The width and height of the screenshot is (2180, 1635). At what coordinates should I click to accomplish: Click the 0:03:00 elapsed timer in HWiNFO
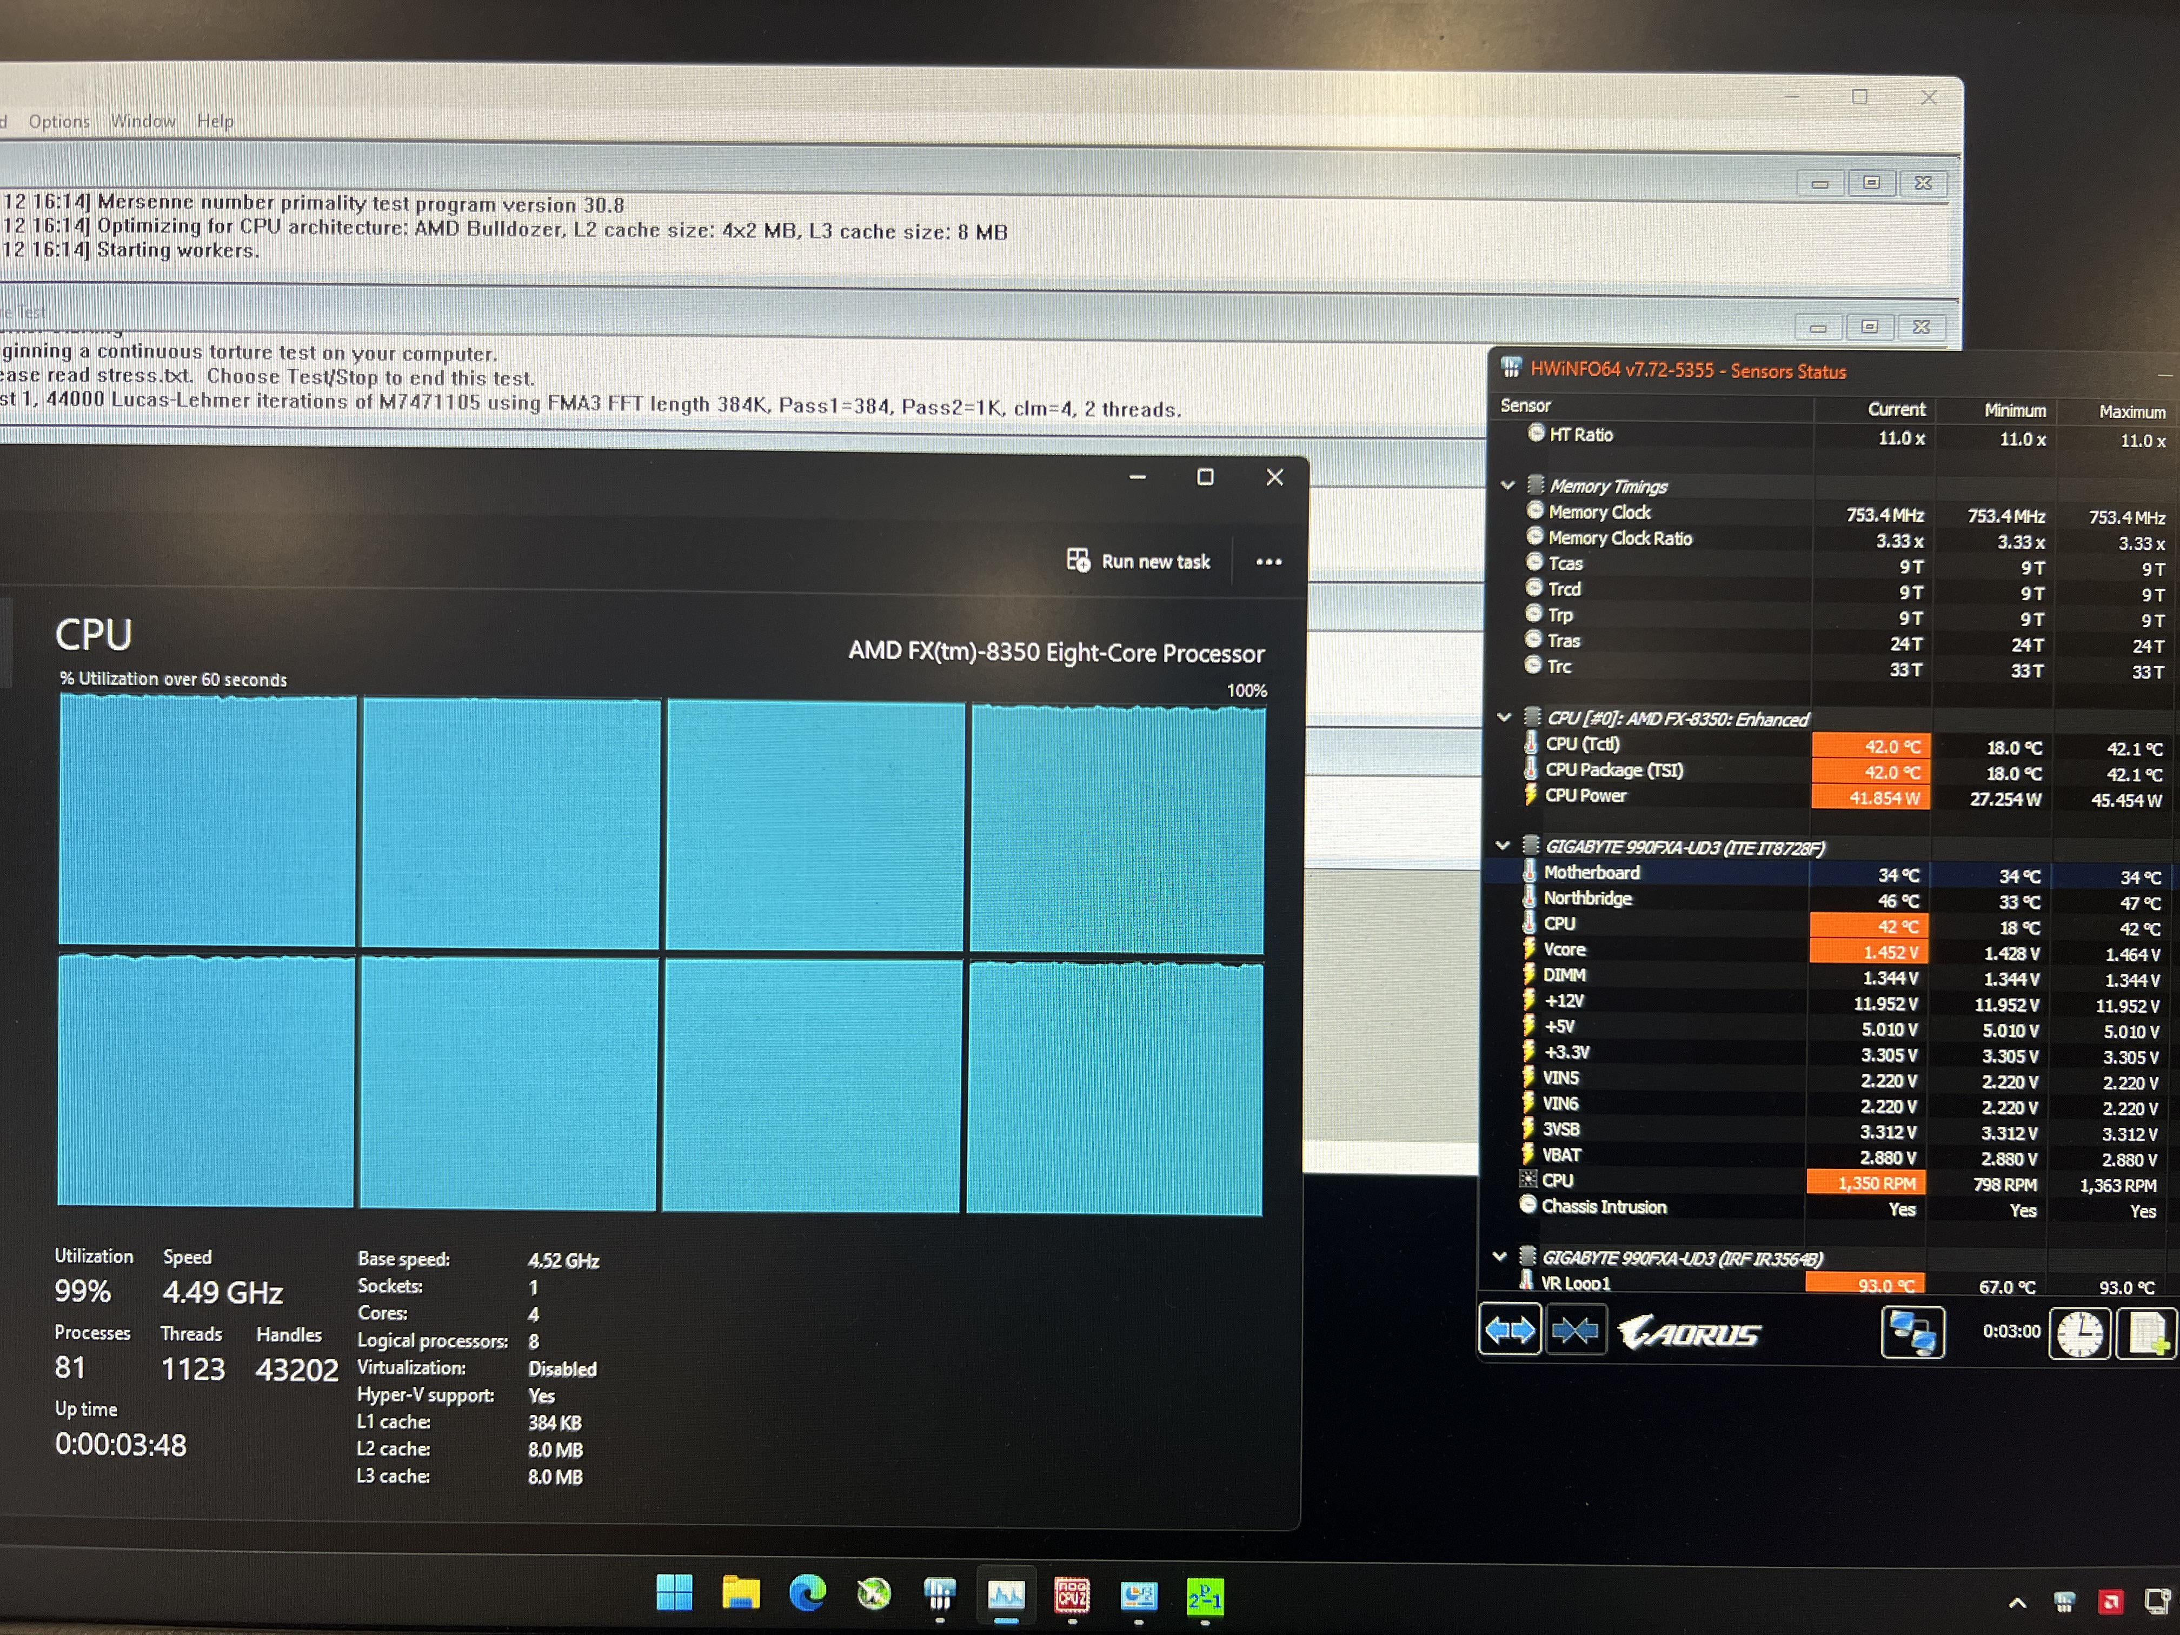(x=2011, y=1332)
